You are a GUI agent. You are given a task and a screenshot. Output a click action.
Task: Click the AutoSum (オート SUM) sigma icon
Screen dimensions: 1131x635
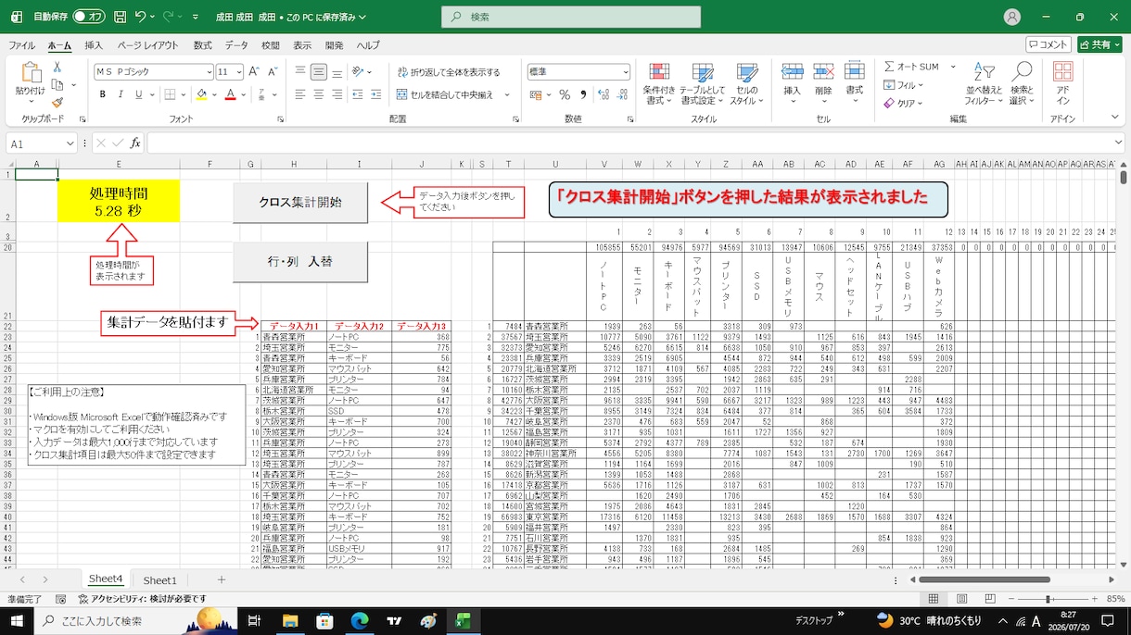pos(890,67)
